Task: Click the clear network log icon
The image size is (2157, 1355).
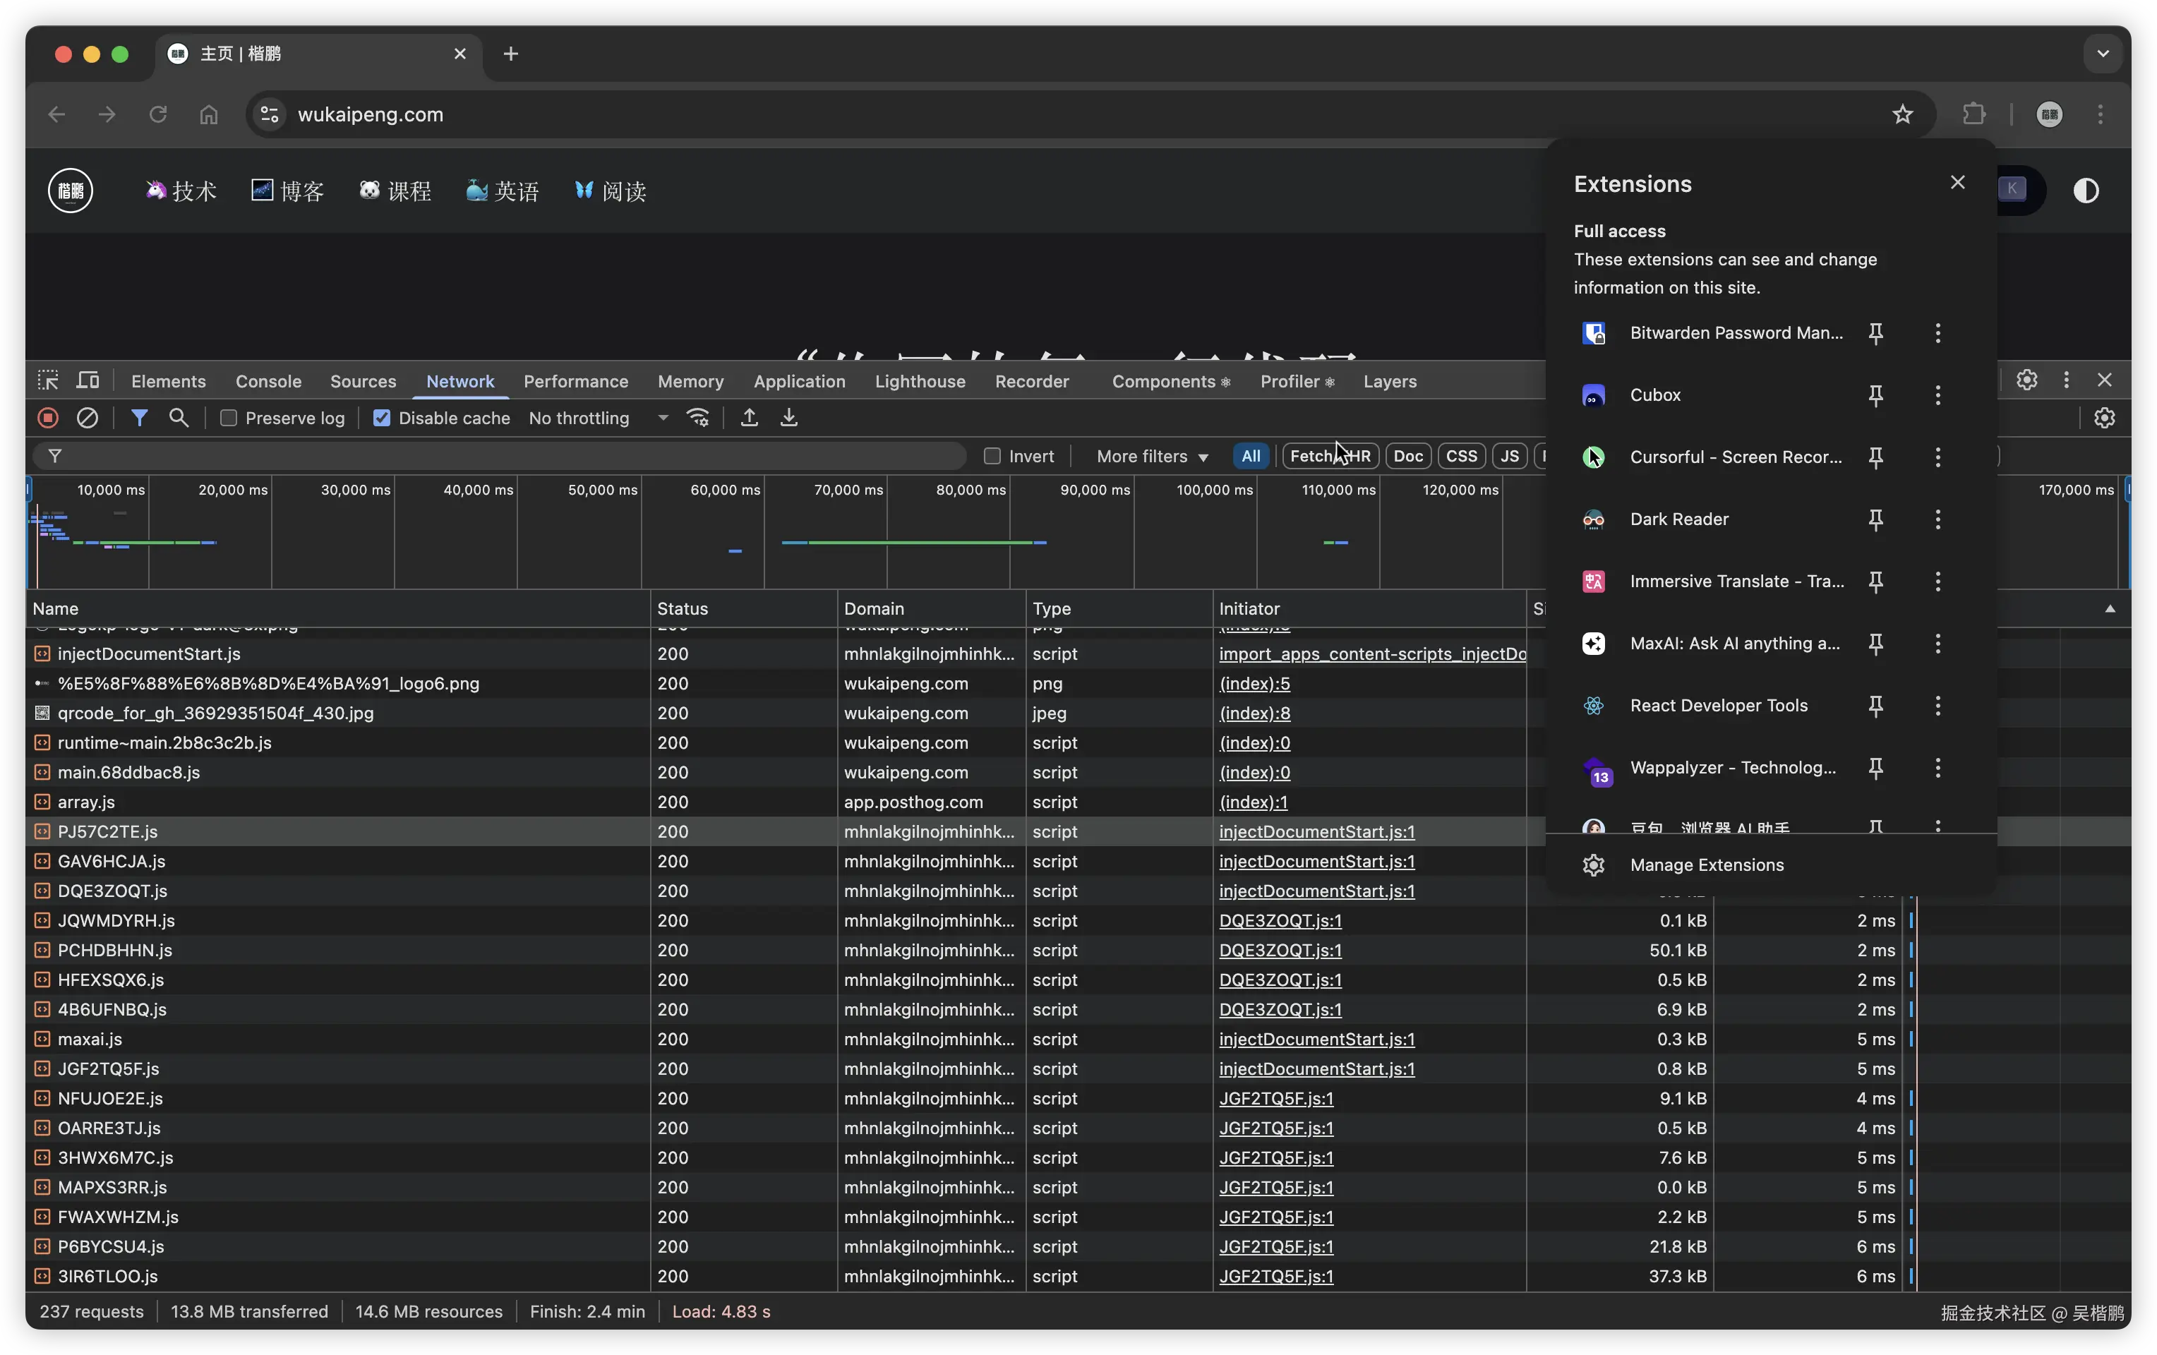Action: (87, 417)
